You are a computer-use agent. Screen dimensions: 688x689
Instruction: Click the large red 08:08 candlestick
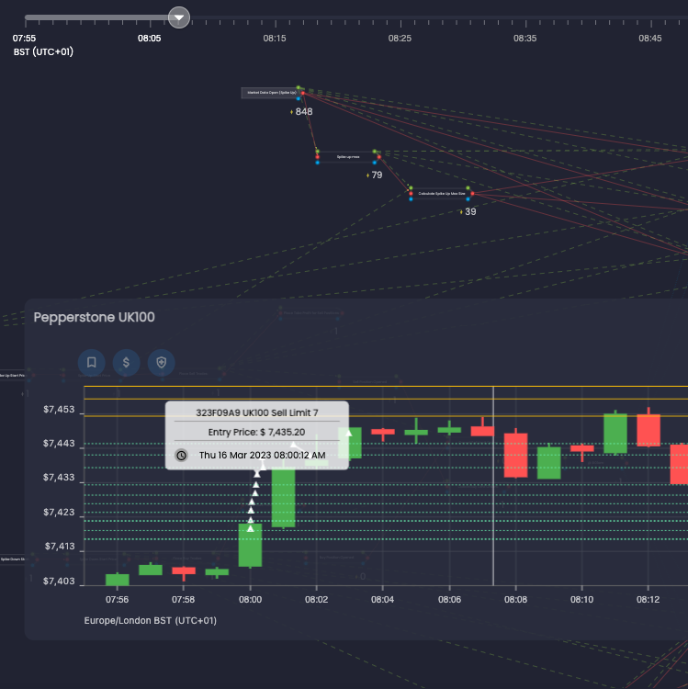pos(515,455)
